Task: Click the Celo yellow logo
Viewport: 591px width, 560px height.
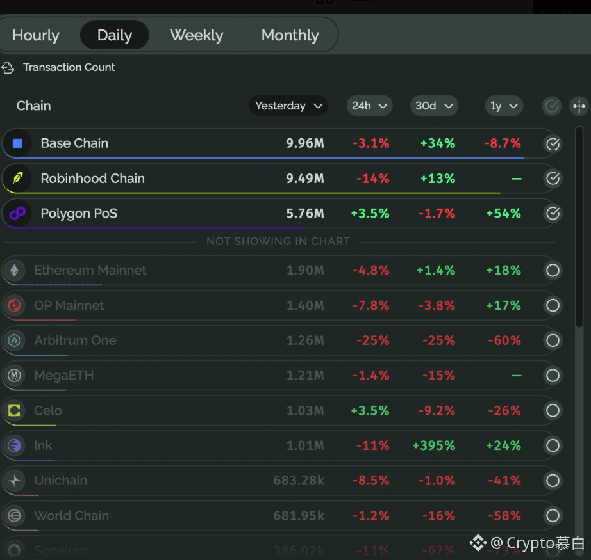Action: [14, 410]
